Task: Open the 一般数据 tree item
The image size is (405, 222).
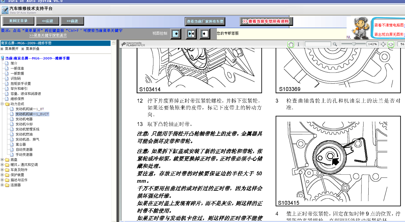Action: [17, 74]
